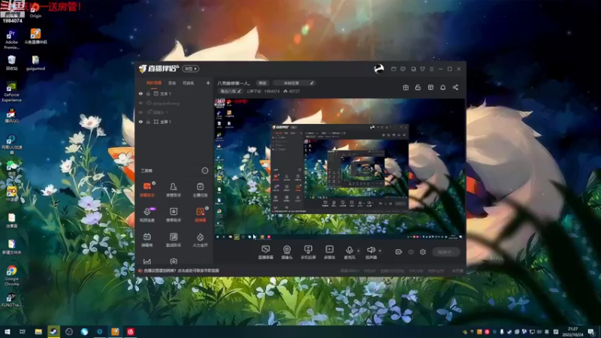Open the video co-stream tool with purple badge
The width and height of the screenshot is (601, 338).
click(146, 215)
